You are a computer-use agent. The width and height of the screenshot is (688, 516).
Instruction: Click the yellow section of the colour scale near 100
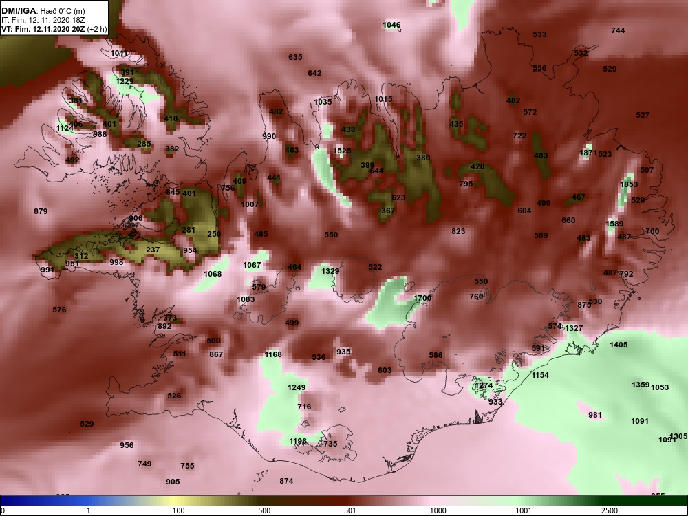pos(175,501)
